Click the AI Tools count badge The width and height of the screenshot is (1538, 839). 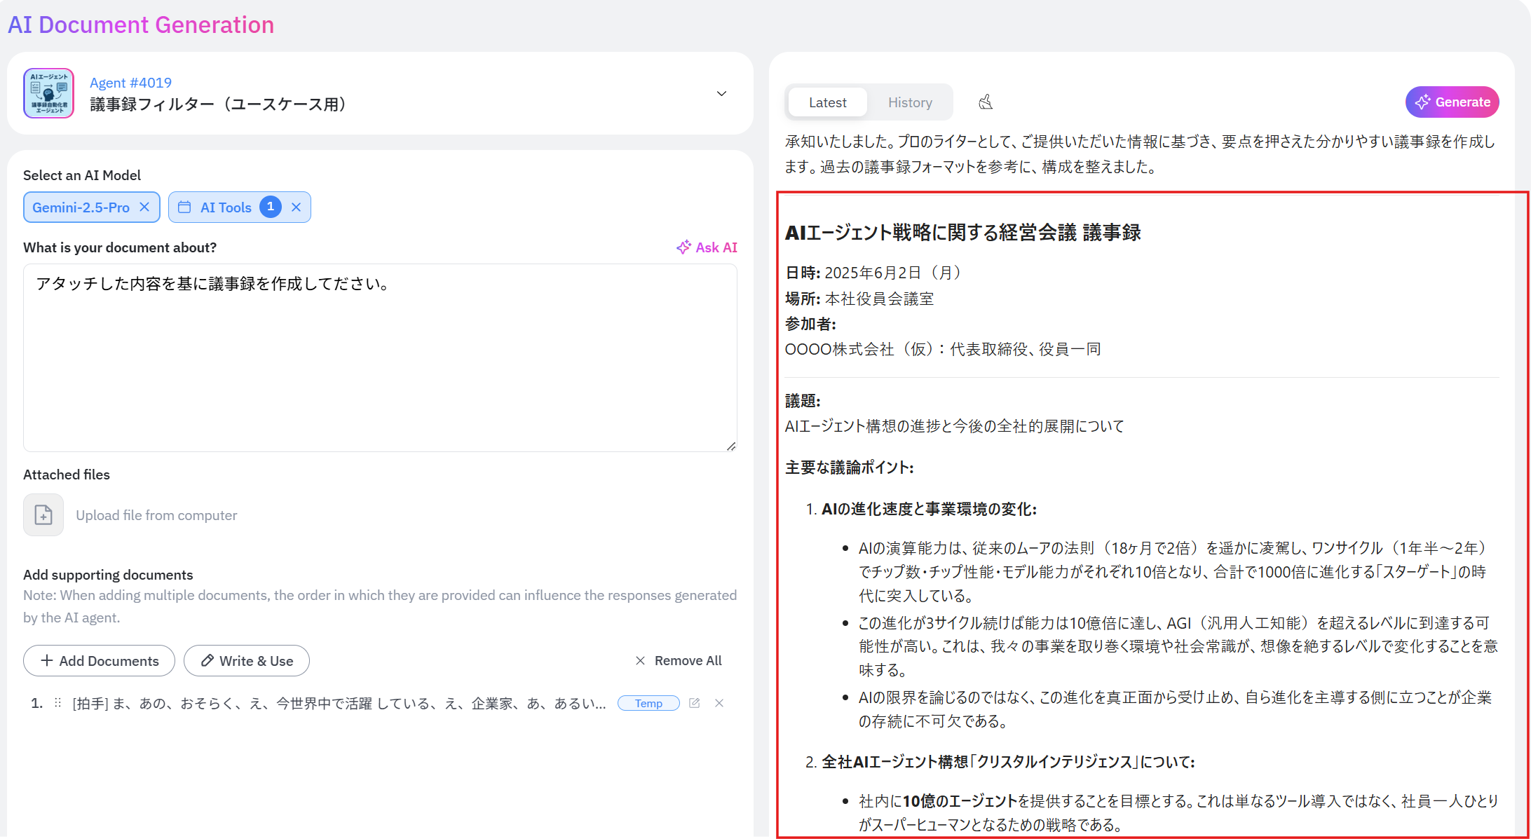(x=271, y=207)
